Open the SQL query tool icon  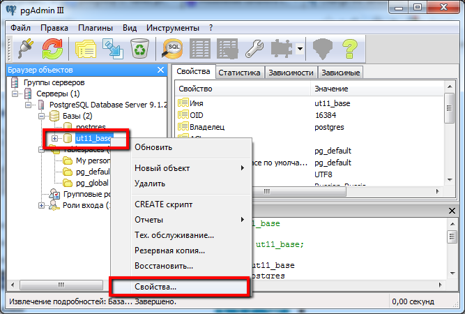pos(173,49)
